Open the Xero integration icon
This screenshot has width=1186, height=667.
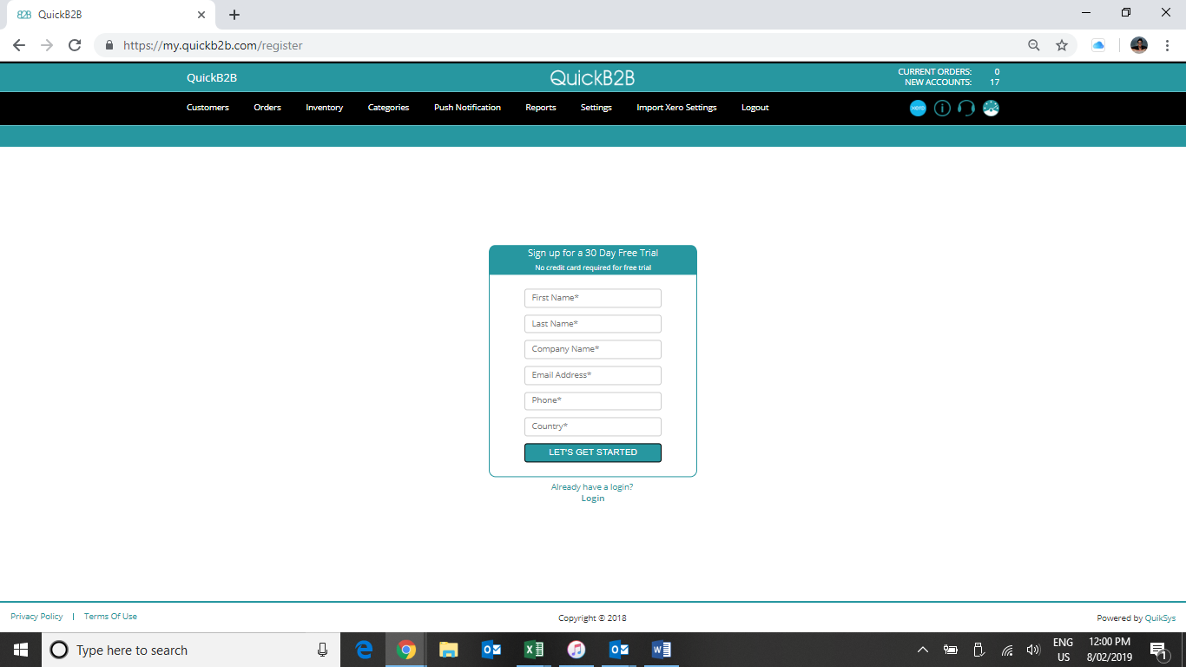point(918,109)
